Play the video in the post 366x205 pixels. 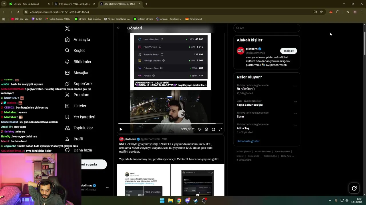121,129
